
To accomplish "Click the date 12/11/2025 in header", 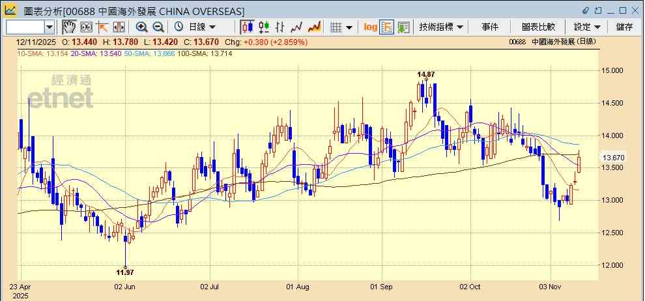I will coord(36,42).
